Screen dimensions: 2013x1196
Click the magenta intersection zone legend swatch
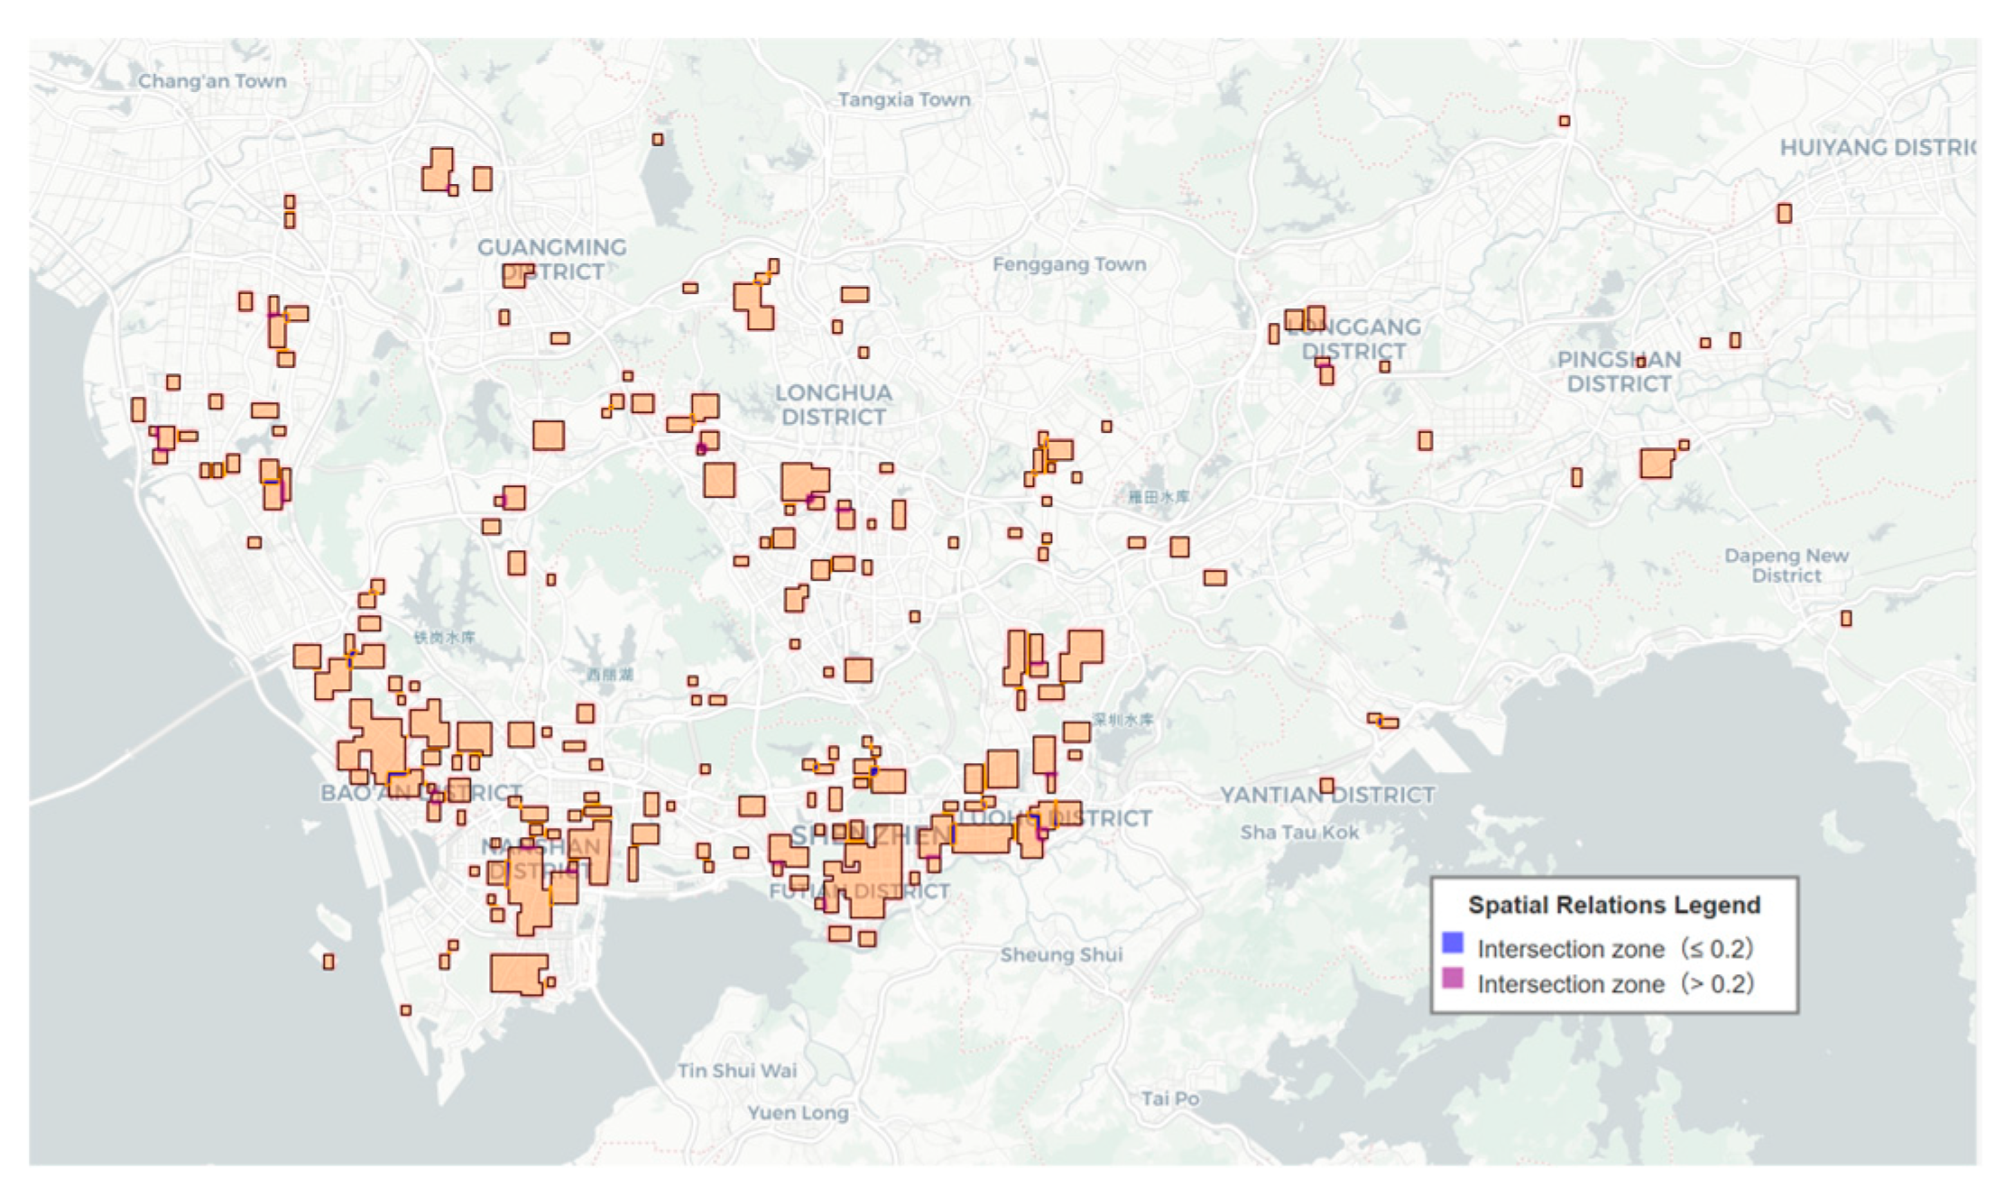coord(1452,978)
